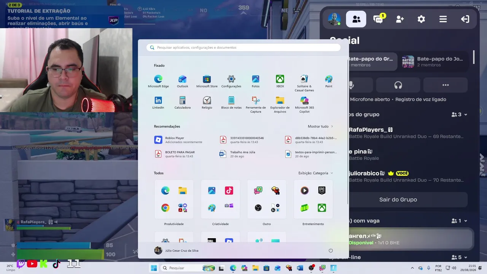487x274 pixels.
Task: Launch Ferramenta de Captura
Action: [x=256, y=105]
